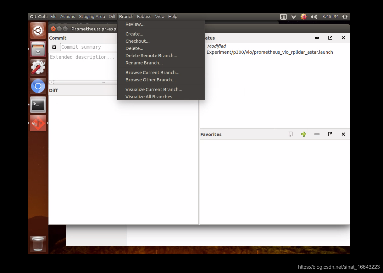Image resolution: width=383 pixels, height=273 pixels.
Task: Open the Wi-Fi network indicator
Action: (294, 17)
